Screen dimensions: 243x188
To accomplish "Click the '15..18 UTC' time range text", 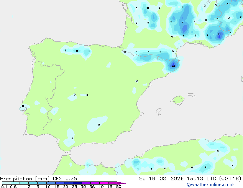I will pyautogui.click(x=201, y=179).
